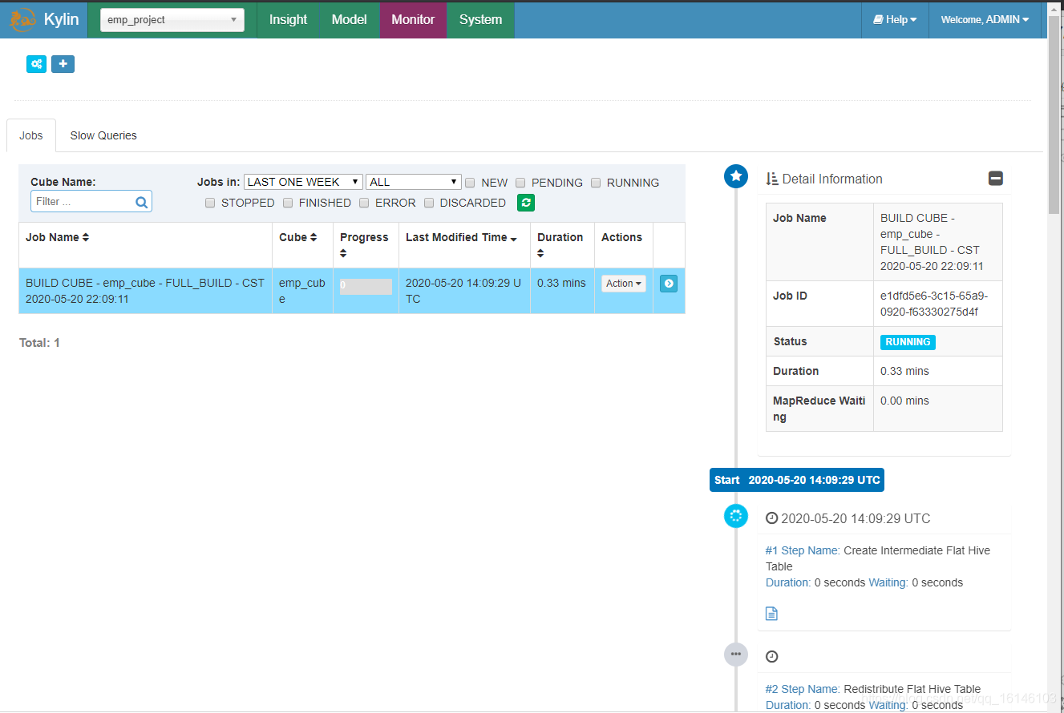Screen dimensions: 1064x713
Task: Switch to the Slow Queries tab
Action: 103,135
